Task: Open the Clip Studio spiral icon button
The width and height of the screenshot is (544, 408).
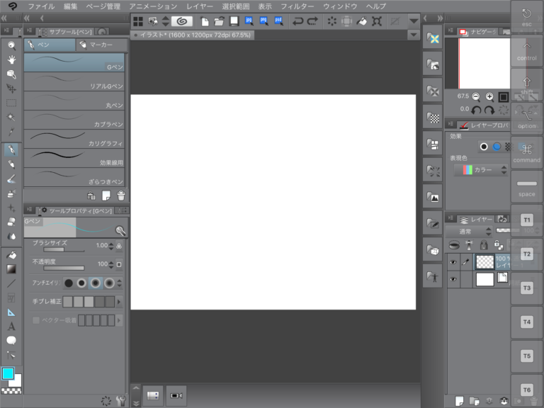Action: coord(182,21)
